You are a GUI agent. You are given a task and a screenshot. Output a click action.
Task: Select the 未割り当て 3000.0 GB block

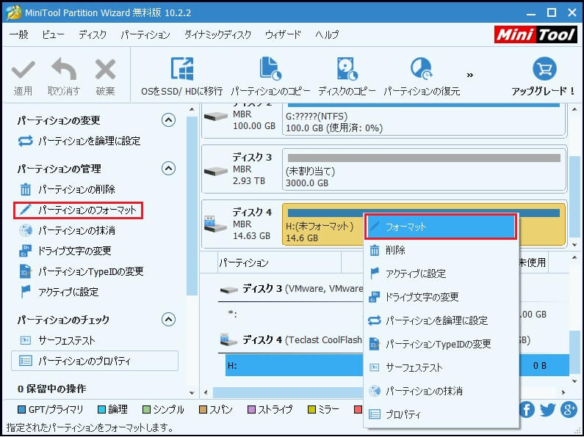pyautogui.click(x=424, y=169)
